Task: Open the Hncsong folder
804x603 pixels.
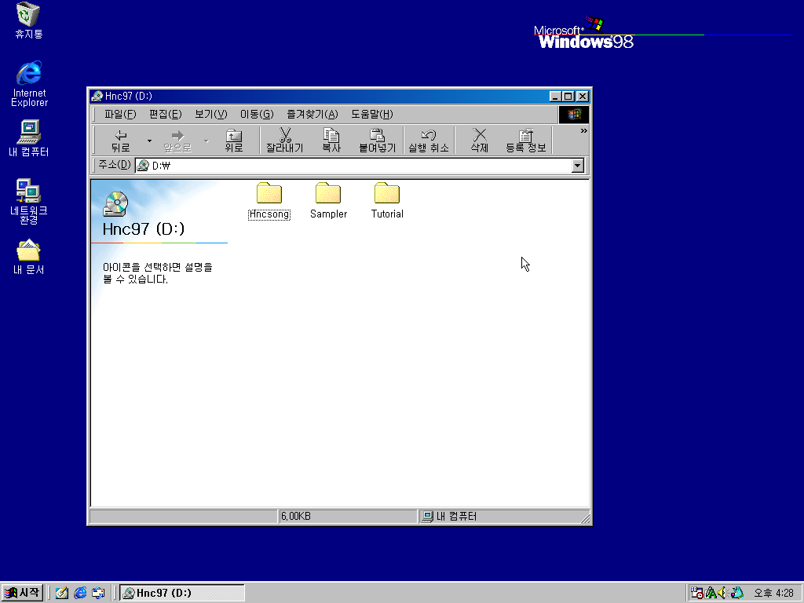Action: [x=269, y=201]
